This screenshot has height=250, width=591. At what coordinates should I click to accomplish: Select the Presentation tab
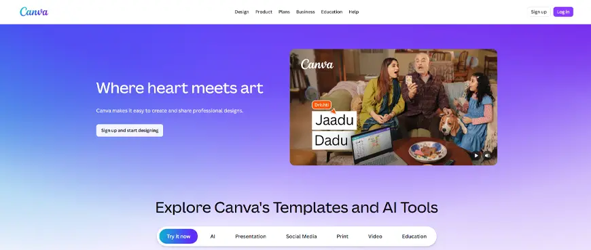251,236
